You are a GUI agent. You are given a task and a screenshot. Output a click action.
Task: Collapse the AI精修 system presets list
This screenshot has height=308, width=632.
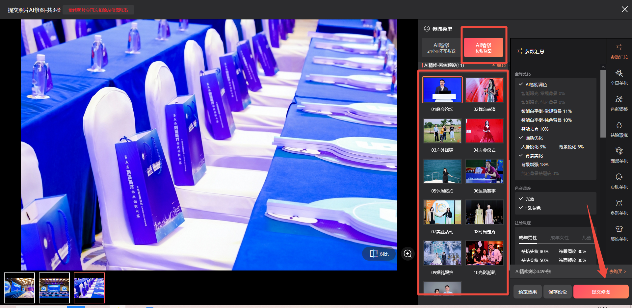[499, 65]
